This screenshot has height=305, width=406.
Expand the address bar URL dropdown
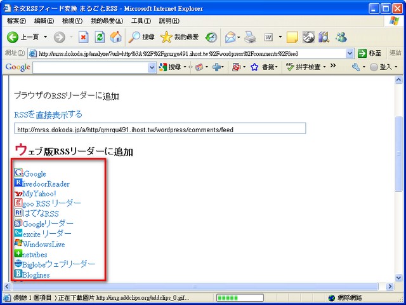pos(350,53)
